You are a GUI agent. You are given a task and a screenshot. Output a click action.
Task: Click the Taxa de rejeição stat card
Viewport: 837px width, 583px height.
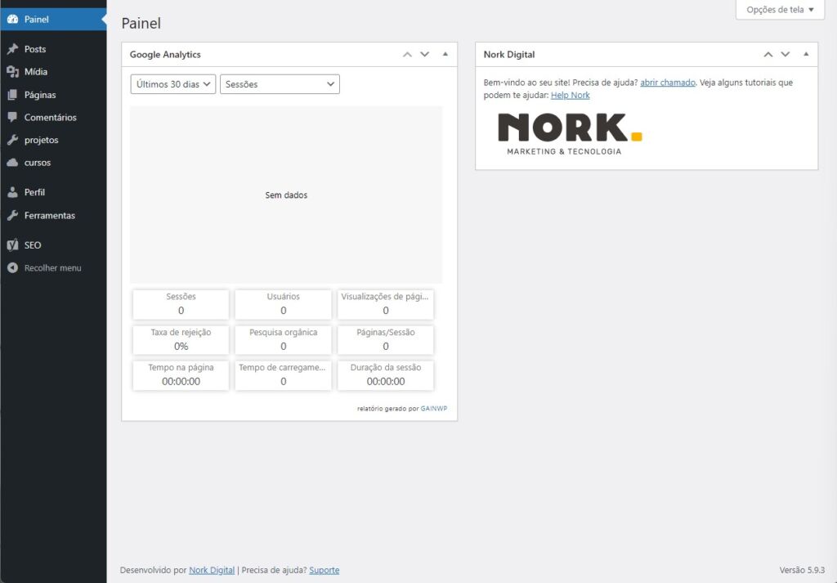[181, 340]
